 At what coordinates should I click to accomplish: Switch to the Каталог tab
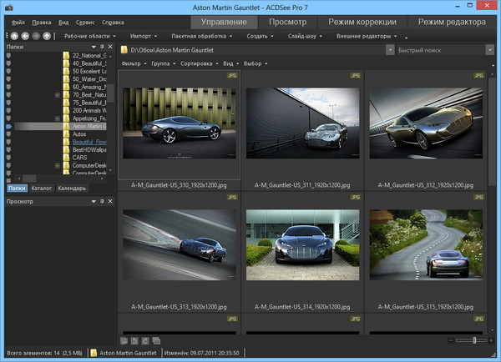tap(43, 189)
